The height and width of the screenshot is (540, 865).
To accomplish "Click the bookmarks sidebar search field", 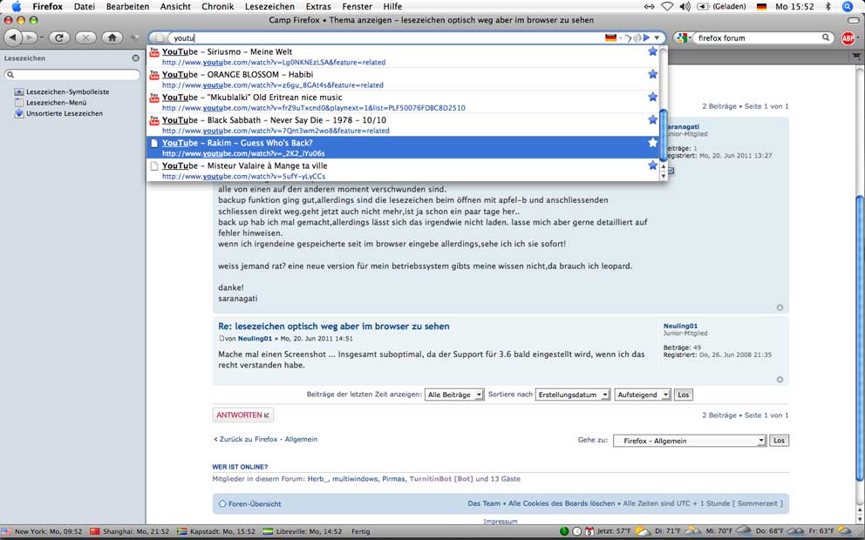I will (72, 74).
